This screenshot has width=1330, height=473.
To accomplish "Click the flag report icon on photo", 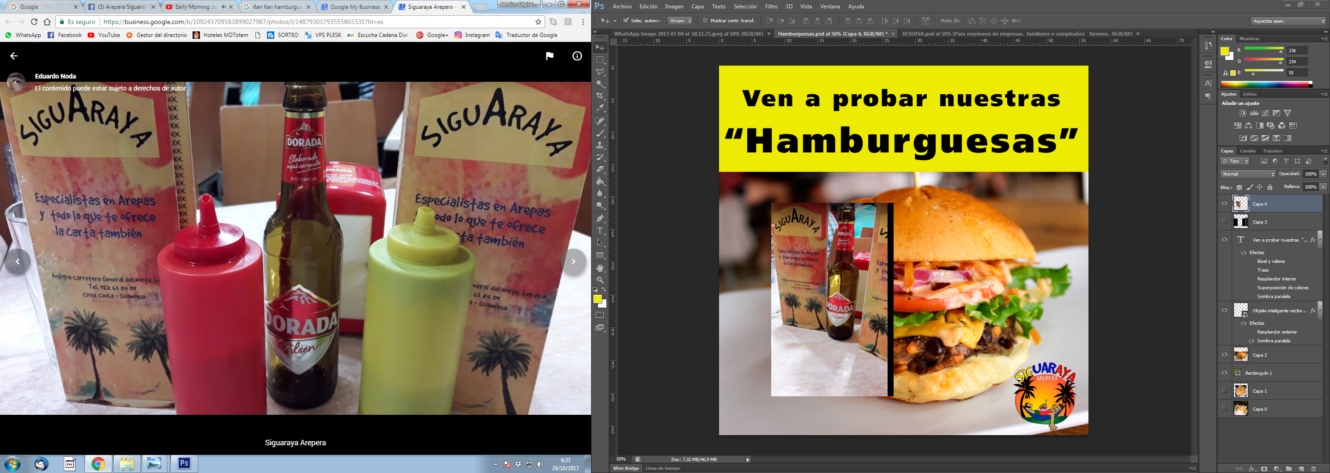I will coord(550,56).
